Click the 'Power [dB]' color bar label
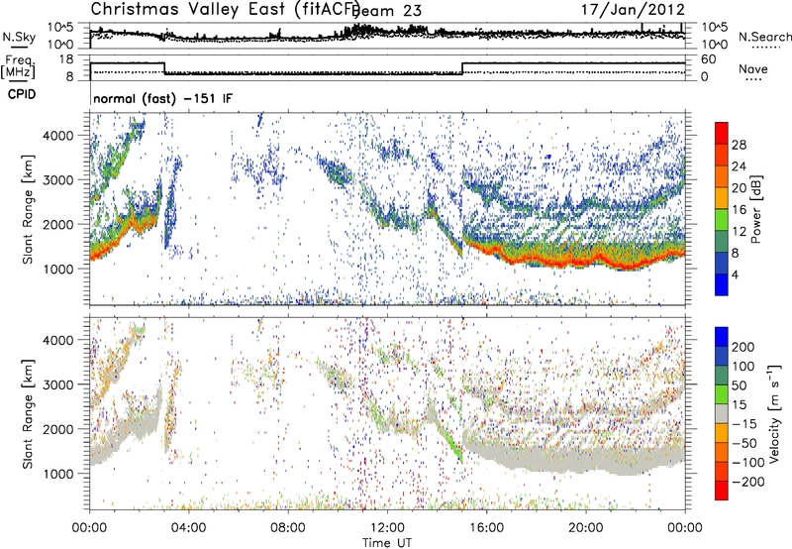The height and width of the screenshot is (549, 792). [x=755, y=209]
